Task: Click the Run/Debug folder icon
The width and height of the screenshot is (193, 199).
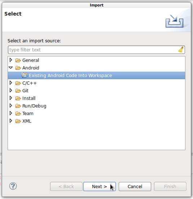Action: [18, 106]
